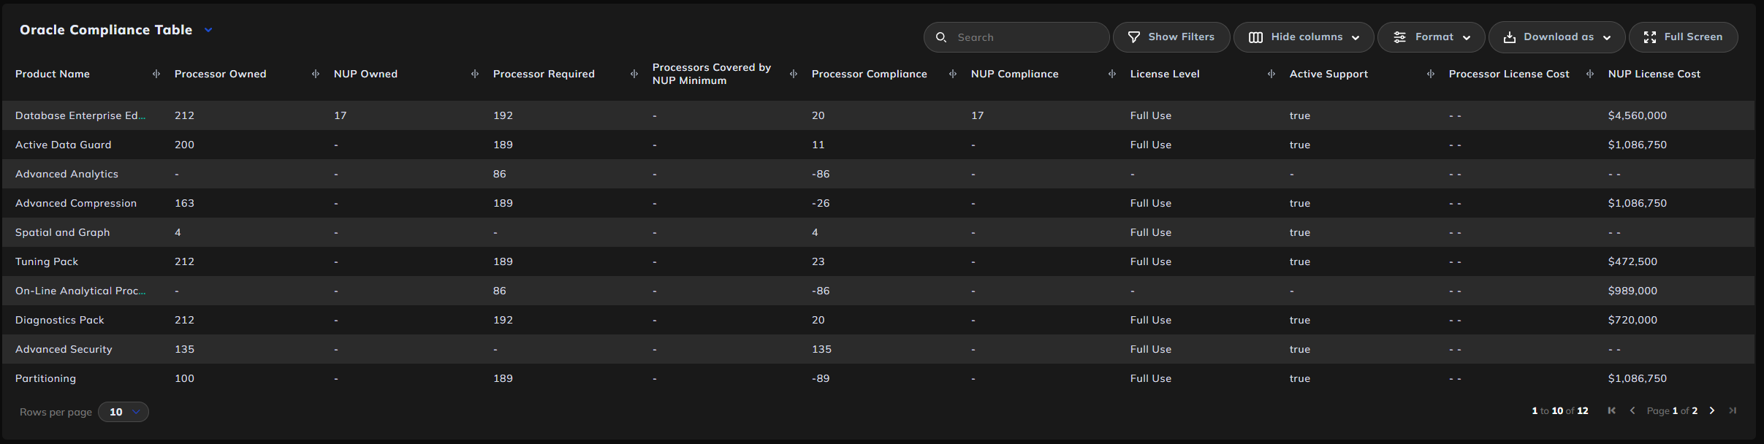
Task: Sort by Processors Covered by NUP Minimum header
Action: pos(712,74)
